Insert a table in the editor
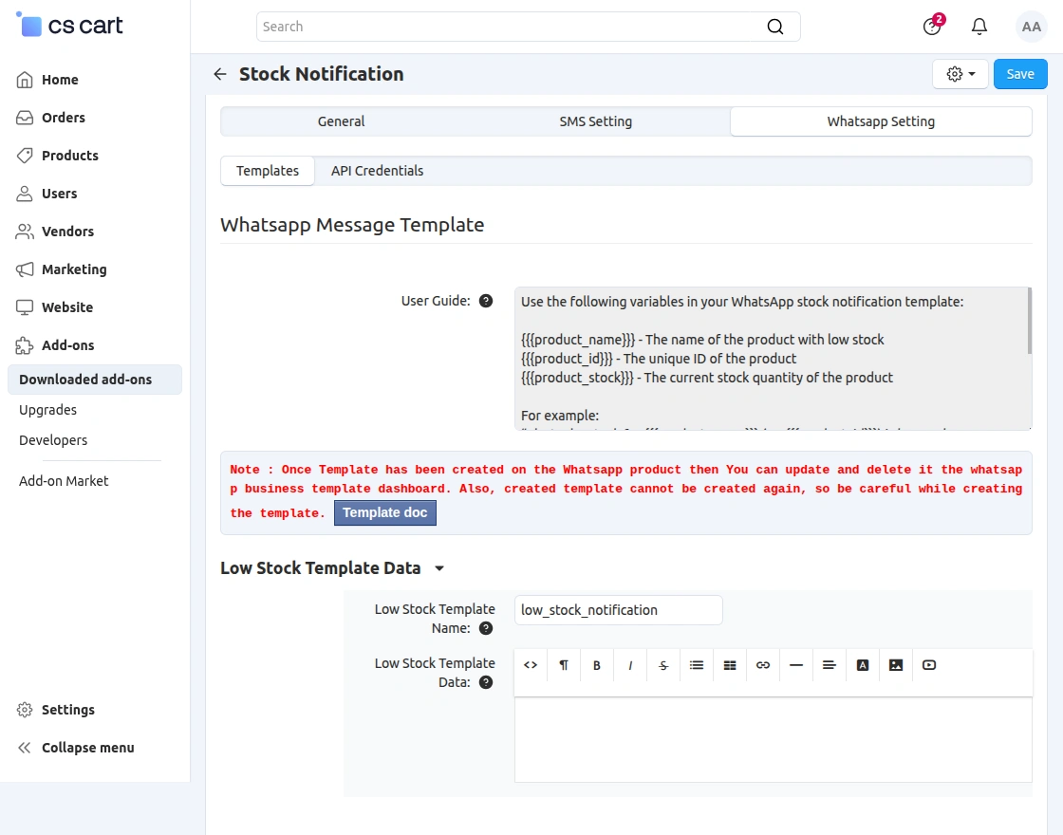This screenshot has width=1063, height=835. tap(730, 665)
